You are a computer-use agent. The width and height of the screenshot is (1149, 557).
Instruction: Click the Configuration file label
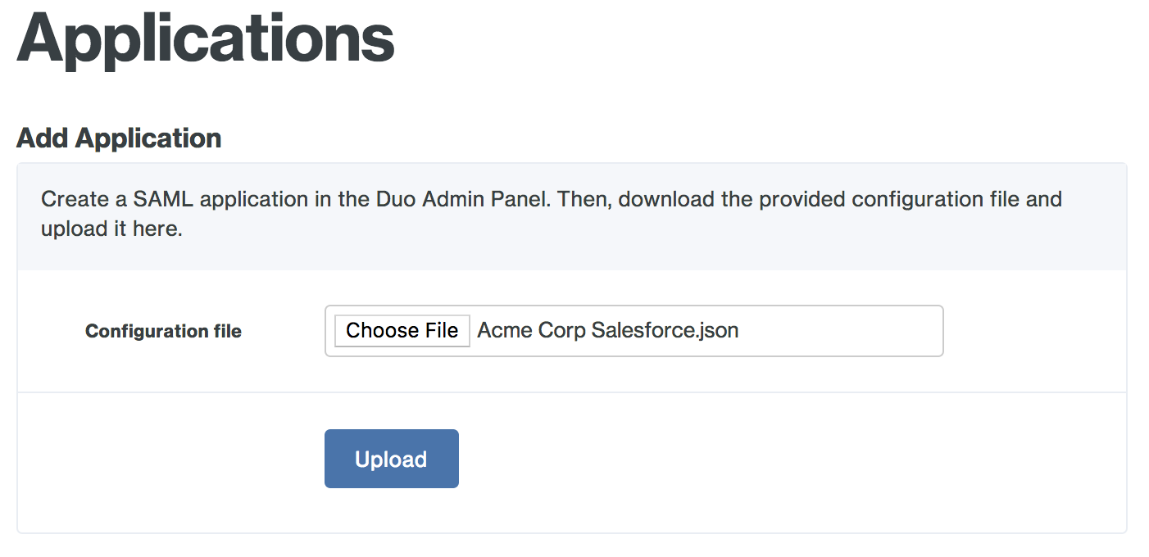tap(163, 331)
